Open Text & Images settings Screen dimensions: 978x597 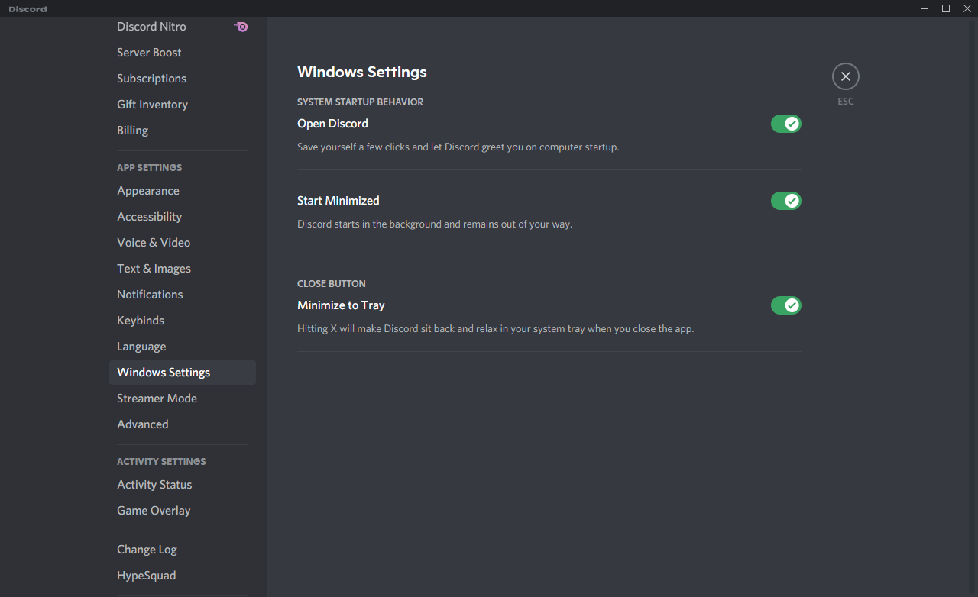click(x=182, y=269)
